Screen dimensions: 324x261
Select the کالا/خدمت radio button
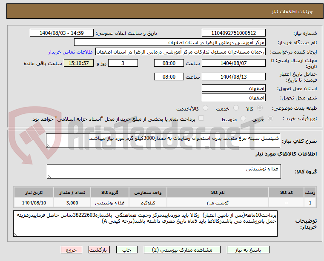(205, 108)
